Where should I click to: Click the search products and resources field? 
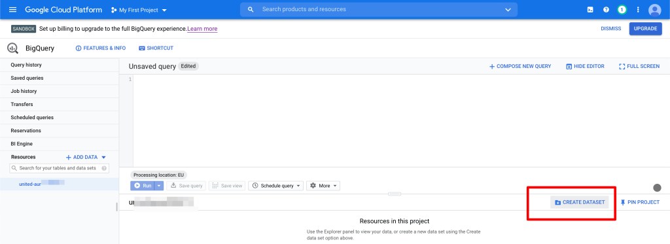pyautogui.click(x=378, y=9)
